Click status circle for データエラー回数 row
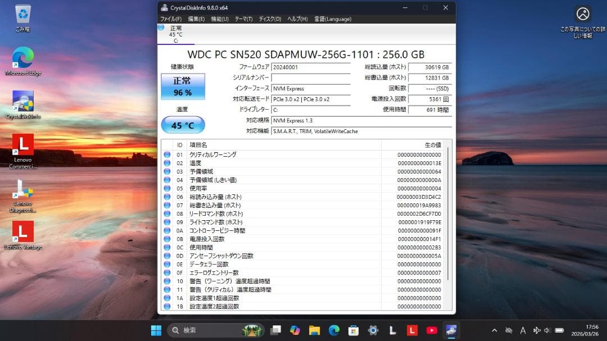Image resolution: width=607 pixels, height=341 pixels. 167,265
